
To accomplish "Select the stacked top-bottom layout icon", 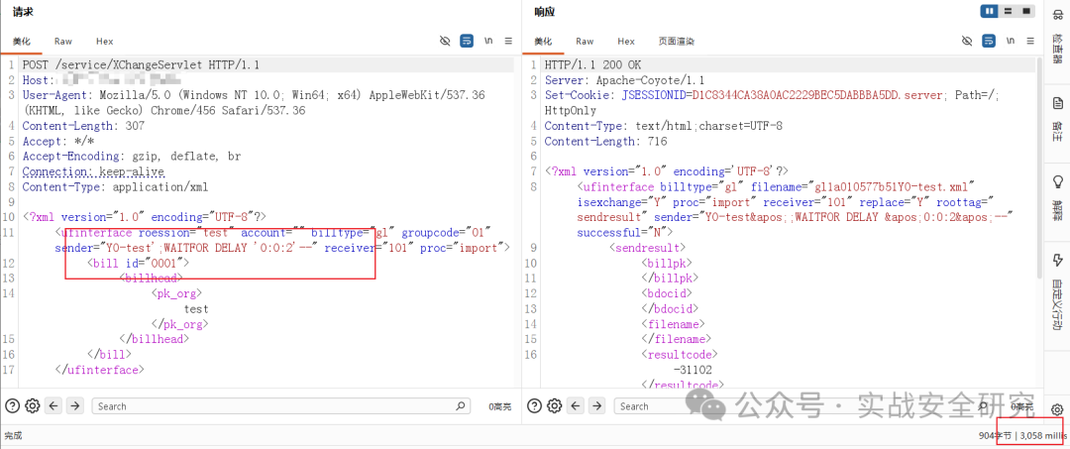I will (x=1008, y=11).
